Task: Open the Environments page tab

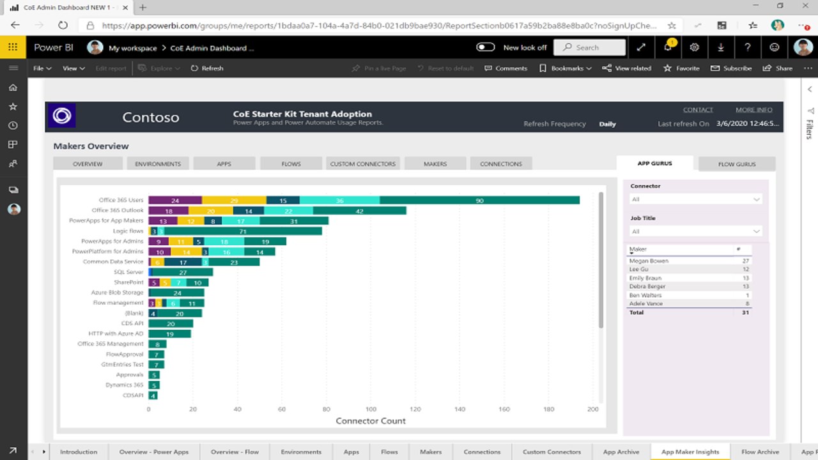Action: pyautogui.click(x=301, y=452)
